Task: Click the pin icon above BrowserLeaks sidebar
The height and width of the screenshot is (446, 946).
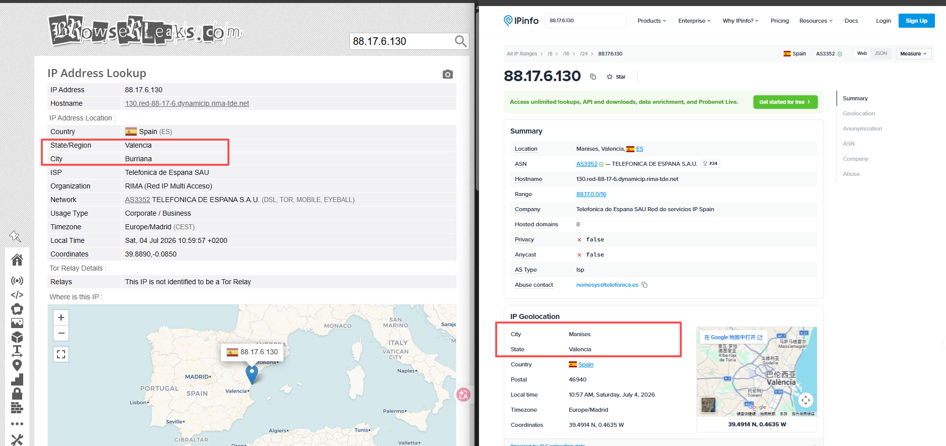Action: point(15,236)
